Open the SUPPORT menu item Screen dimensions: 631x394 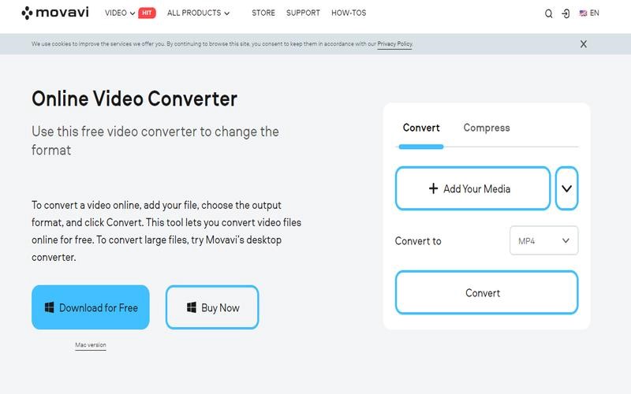303,13
